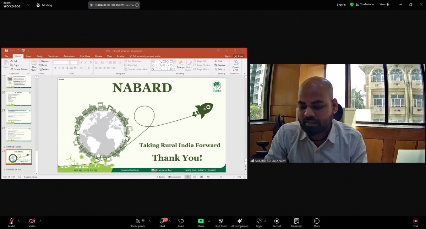Click Create a PDF Adobe button
This screenshot has height=229, width=426.
pos(235,65)
